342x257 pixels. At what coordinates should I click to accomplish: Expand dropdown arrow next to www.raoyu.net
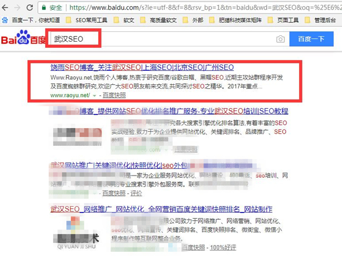95,96
